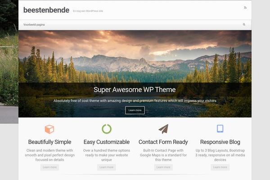Screen dimensions: 270x180
Task: Click the Easy Customizable heading
Action: coord(107,142)
